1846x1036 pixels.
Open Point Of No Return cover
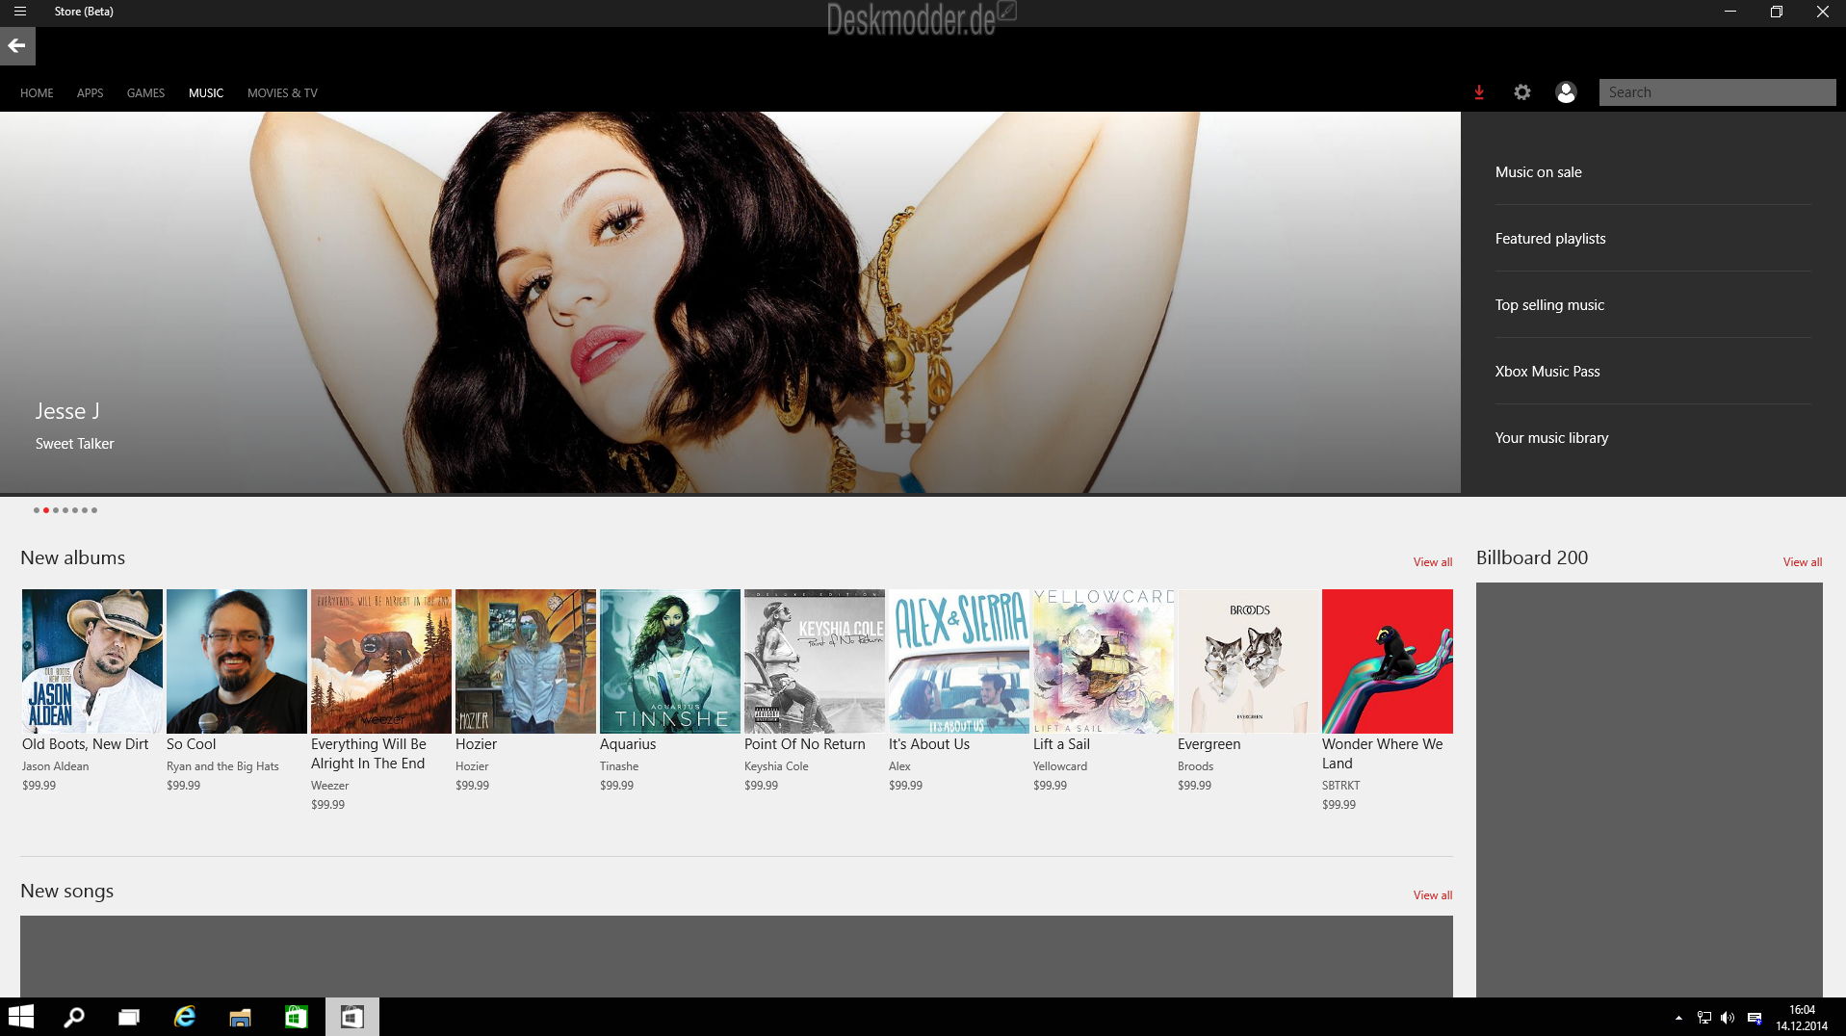tap(815, 661)
